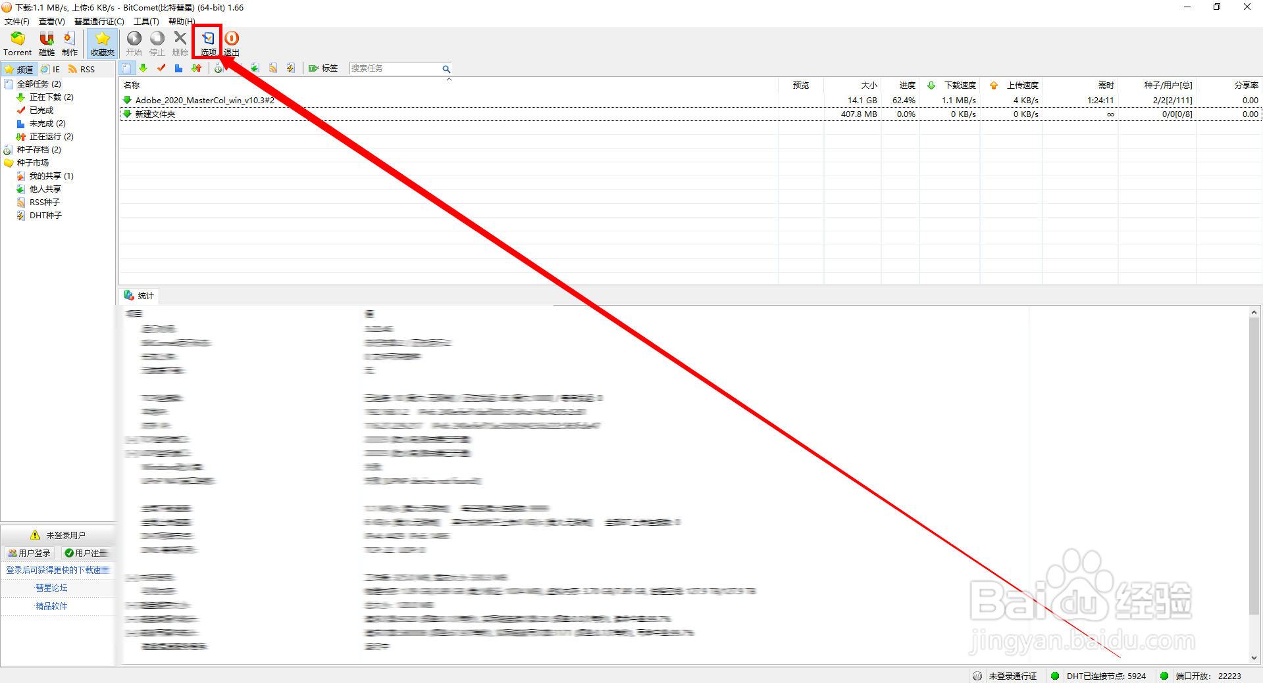Select 正在下载 (2) in sidebar
Viewport: 1263px width, 683px height.
(51, 97)
